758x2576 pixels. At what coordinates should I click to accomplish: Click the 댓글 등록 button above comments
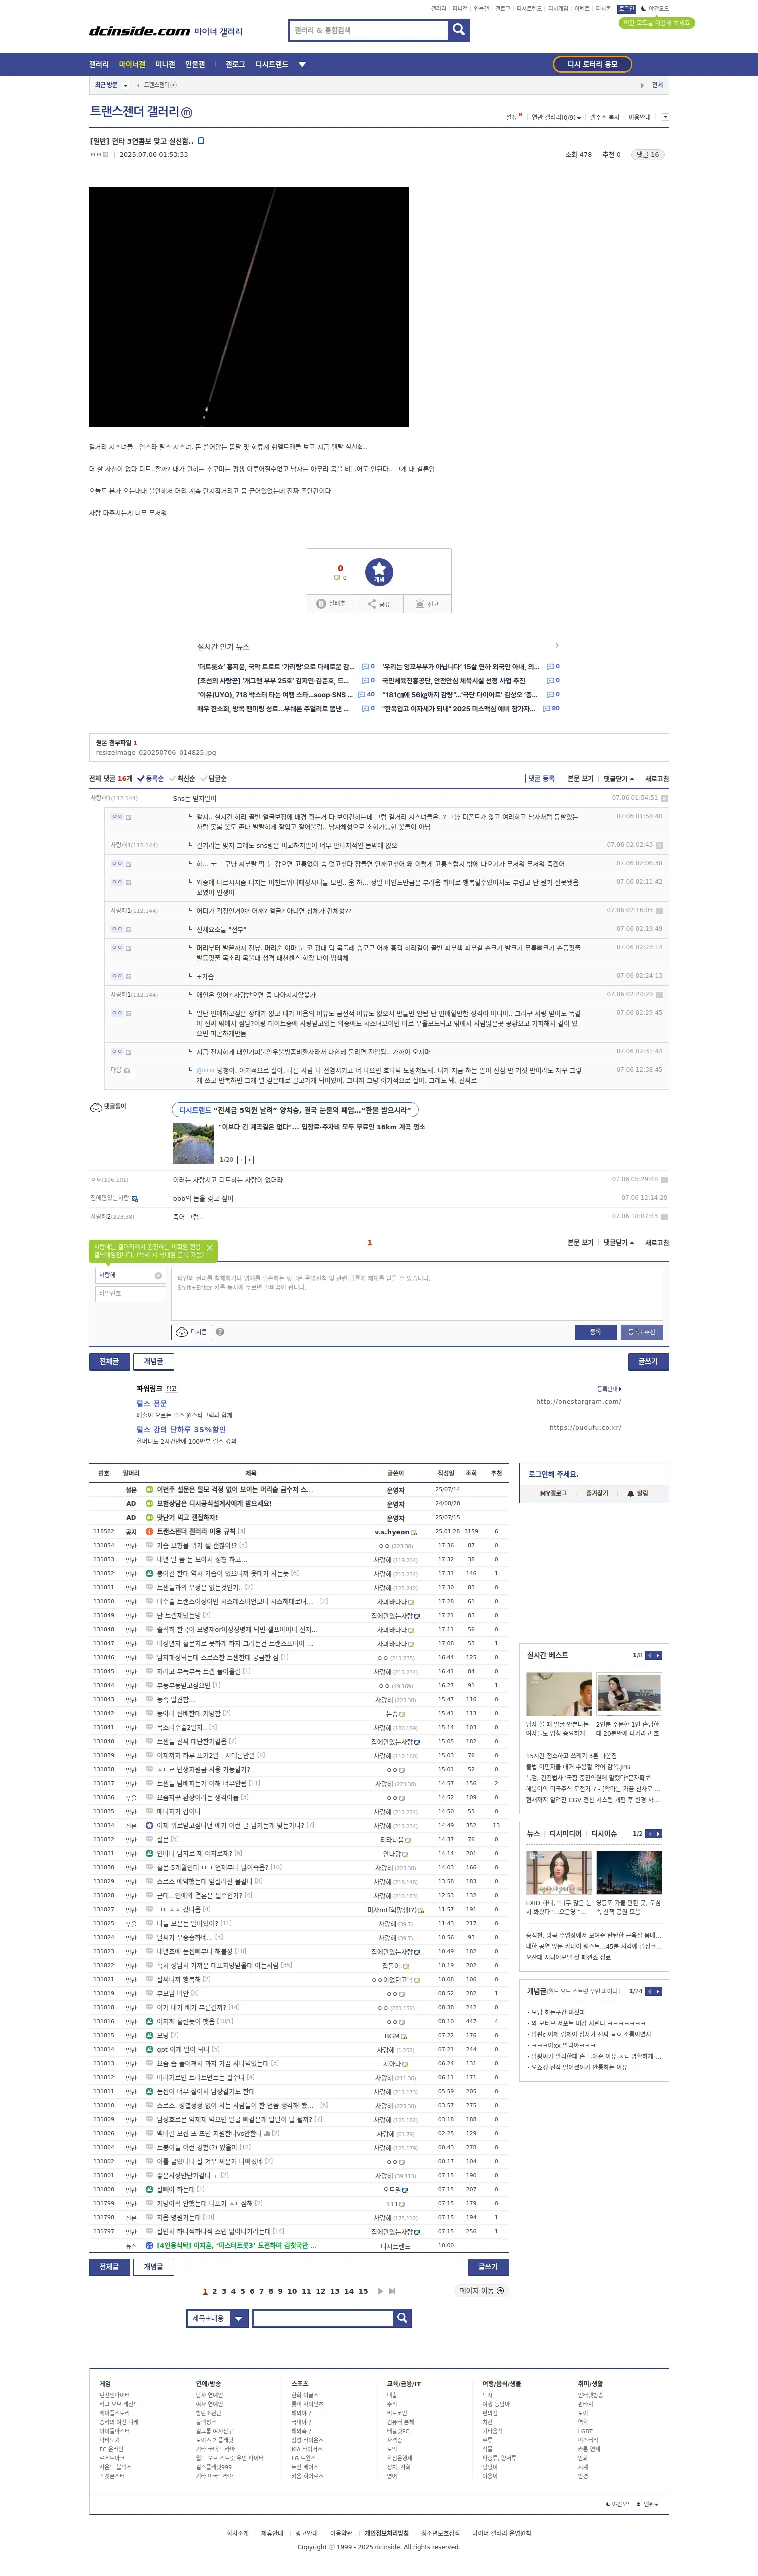[x=541, y=779]
